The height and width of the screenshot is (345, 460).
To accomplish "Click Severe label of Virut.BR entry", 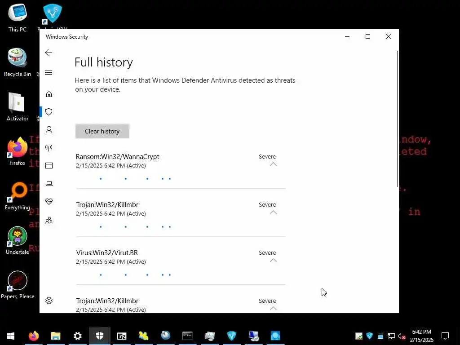I will (267, 252).
